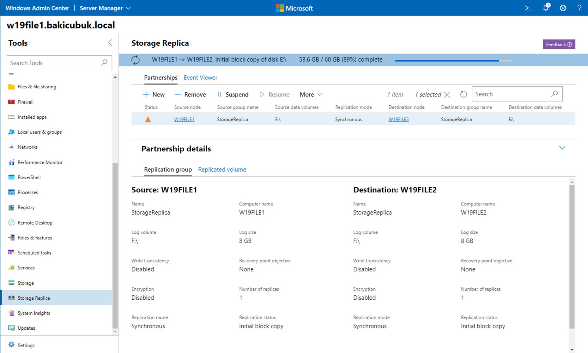Open the Storage tool icon
Viewport: 588px width, 353px height.
coord(11,283)
